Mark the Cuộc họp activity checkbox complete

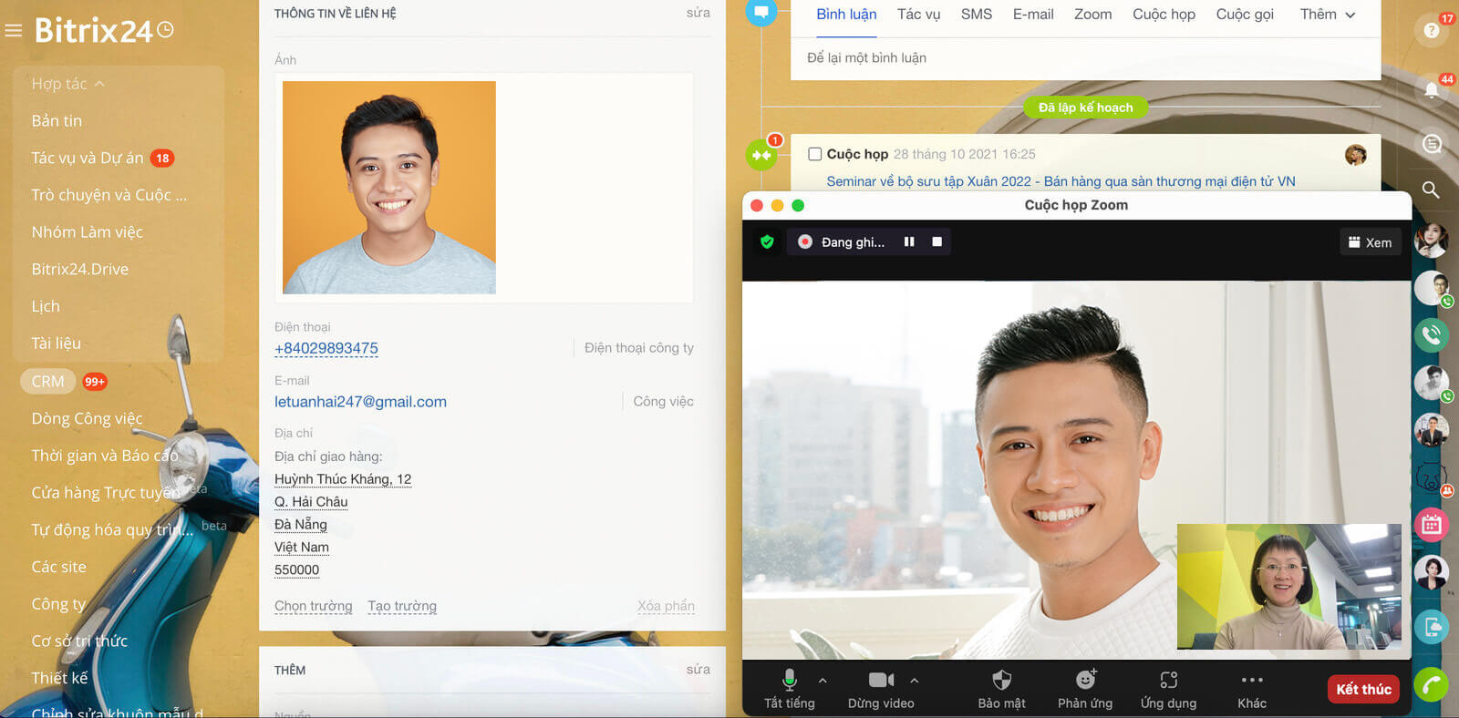[815, 154]
